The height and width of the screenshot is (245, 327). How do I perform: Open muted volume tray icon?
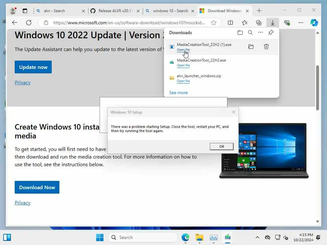click(286, 237)
